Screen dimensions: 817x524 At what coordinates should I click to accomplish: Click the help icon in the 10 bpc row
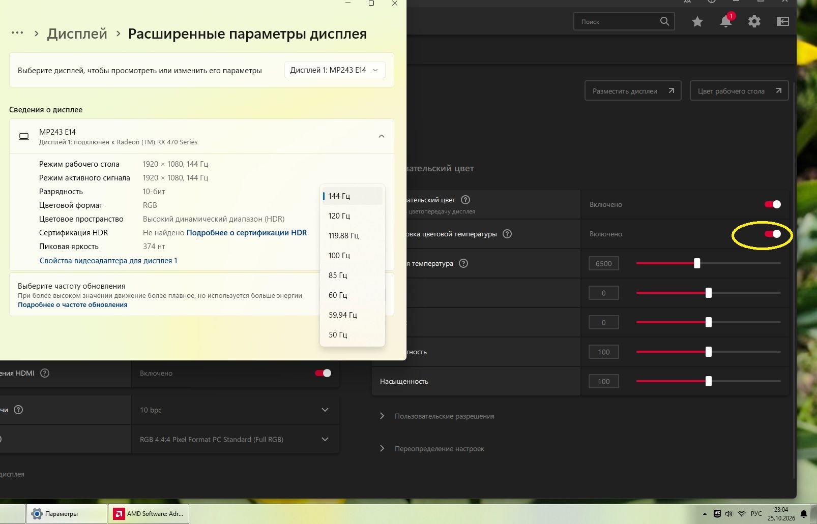point(18,410)
